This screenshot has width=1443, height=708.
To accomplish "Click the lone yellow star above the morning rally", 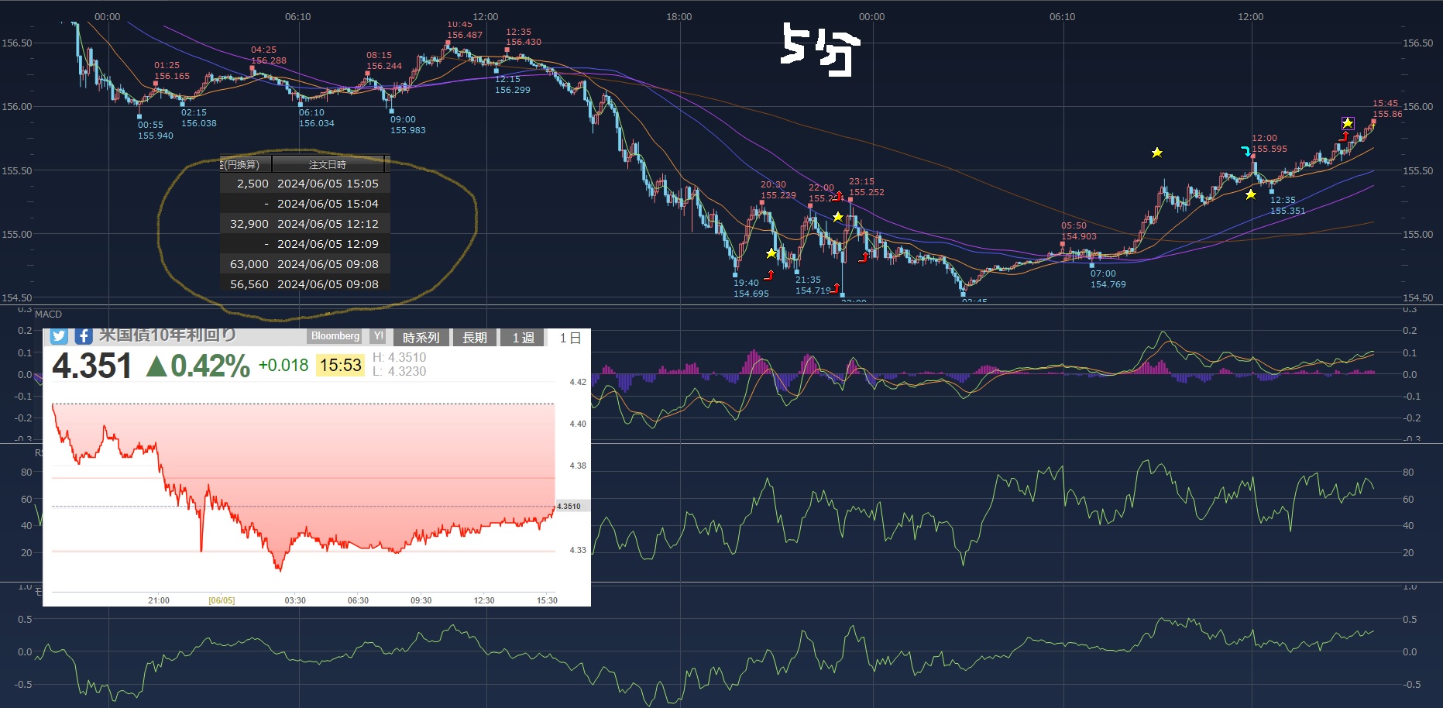I will click(x=1156, y=153).
